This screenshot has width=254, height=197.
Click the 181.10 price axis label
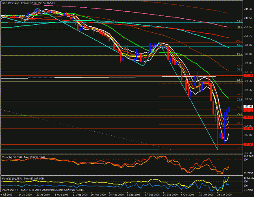coord(248,72)
